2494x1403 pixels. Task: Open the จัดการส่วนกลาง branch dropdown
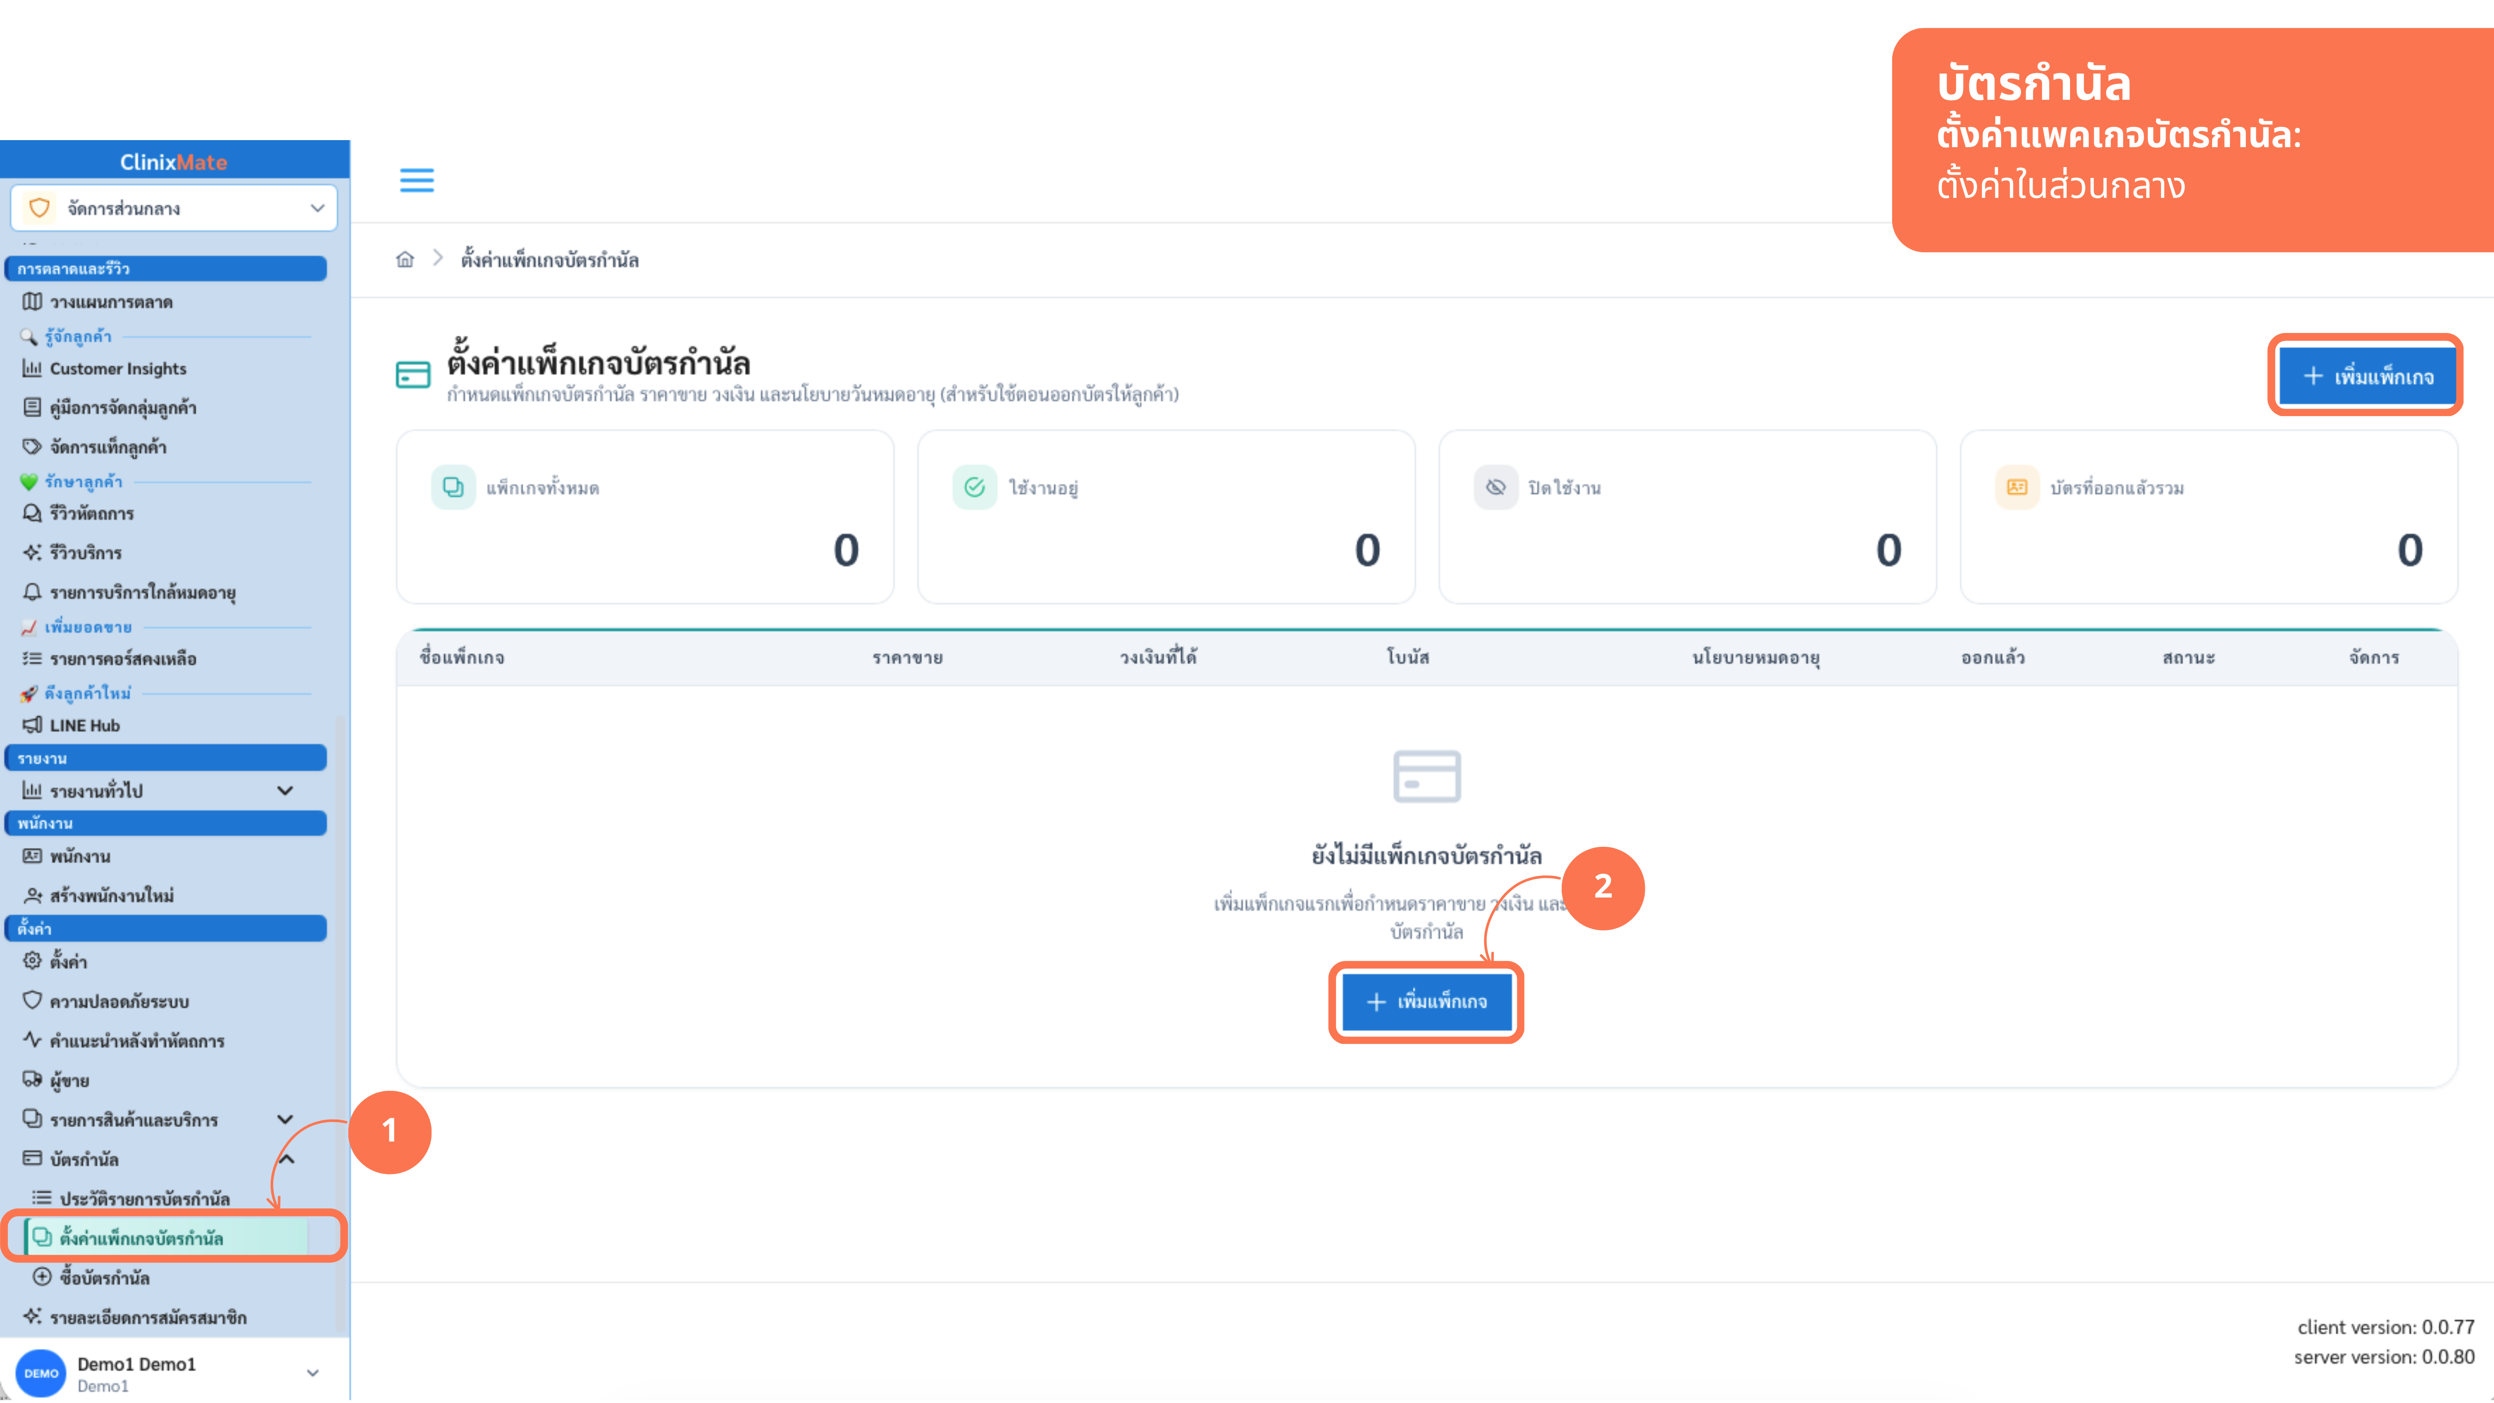pyautogui.click(x=174, y=208)
